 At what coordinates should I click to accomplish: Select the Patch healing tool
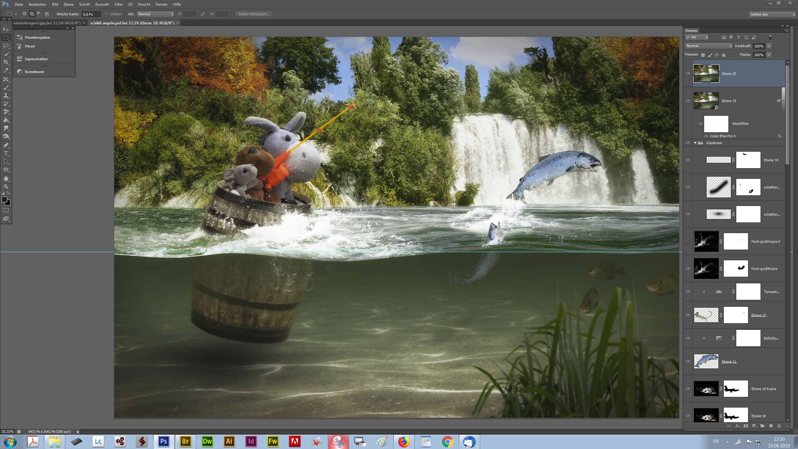click(x=6, y=80)
